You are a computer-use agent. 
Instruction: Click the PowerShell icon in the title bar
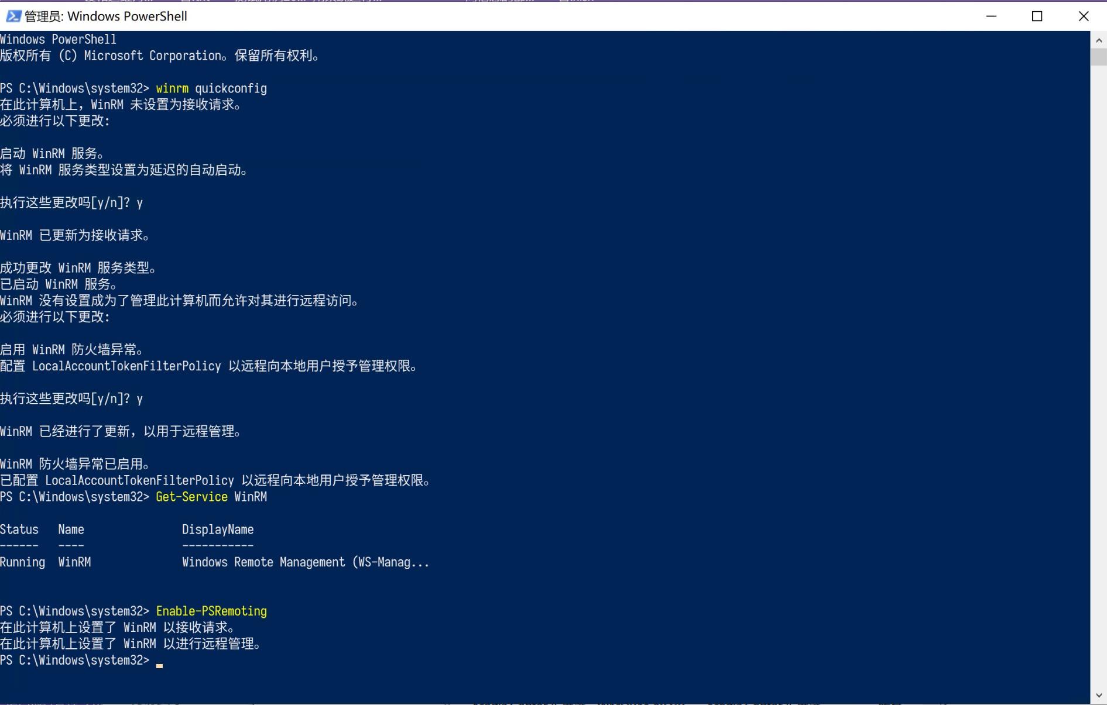pyautogui.click(x=13, y=16)
